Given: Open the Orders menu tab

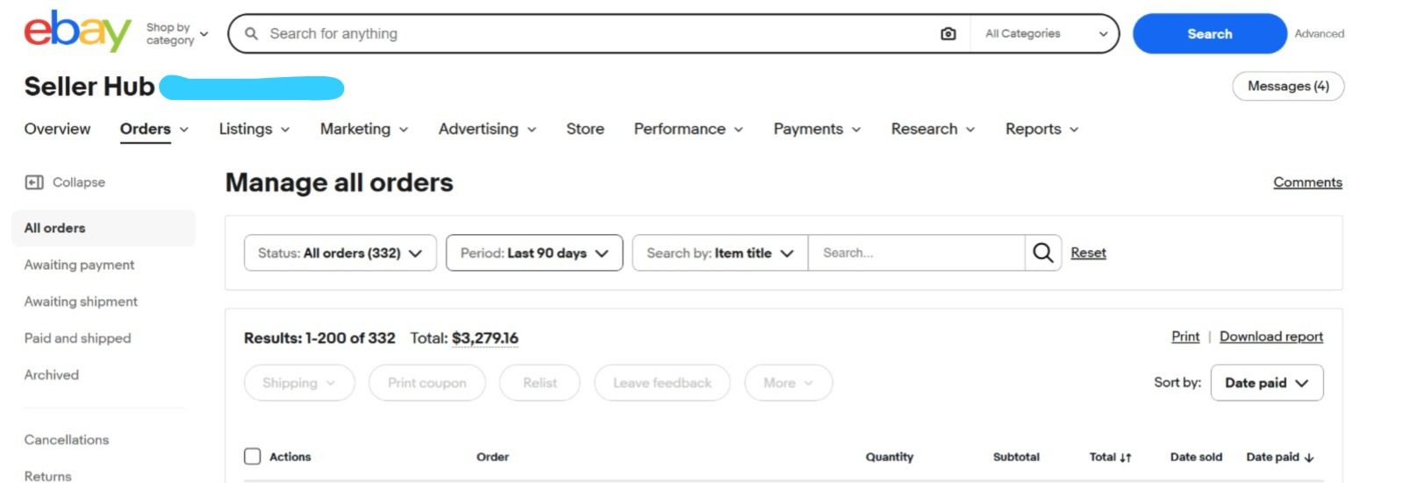Looking at the screenshot, I should click(154, 130).
